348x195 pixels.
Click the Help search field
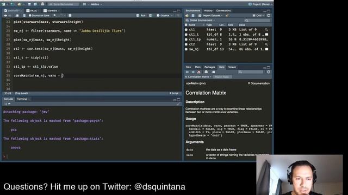click(251, 72)
